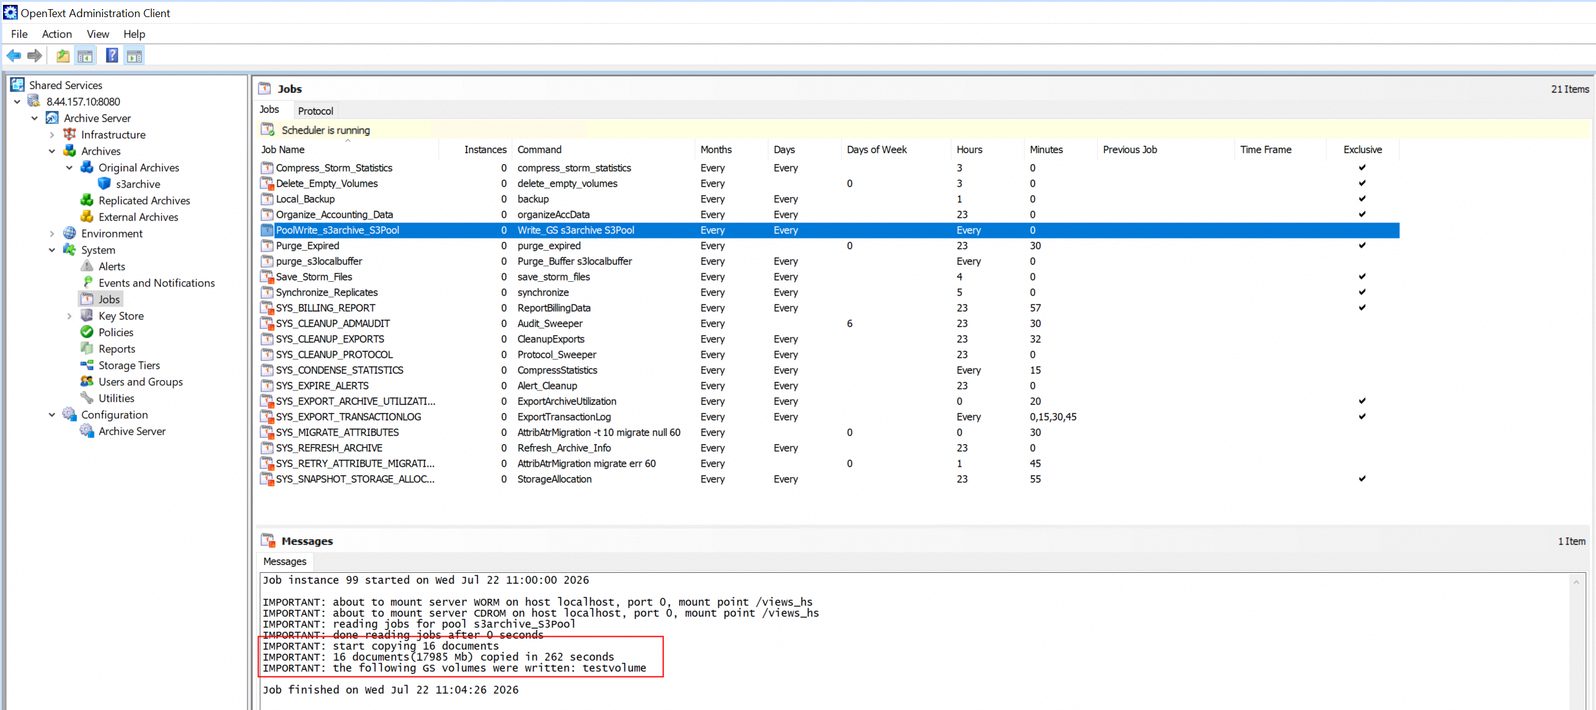Open the View menu
The height and width of the screenshot is (710, 1596).
pos(98,34)
